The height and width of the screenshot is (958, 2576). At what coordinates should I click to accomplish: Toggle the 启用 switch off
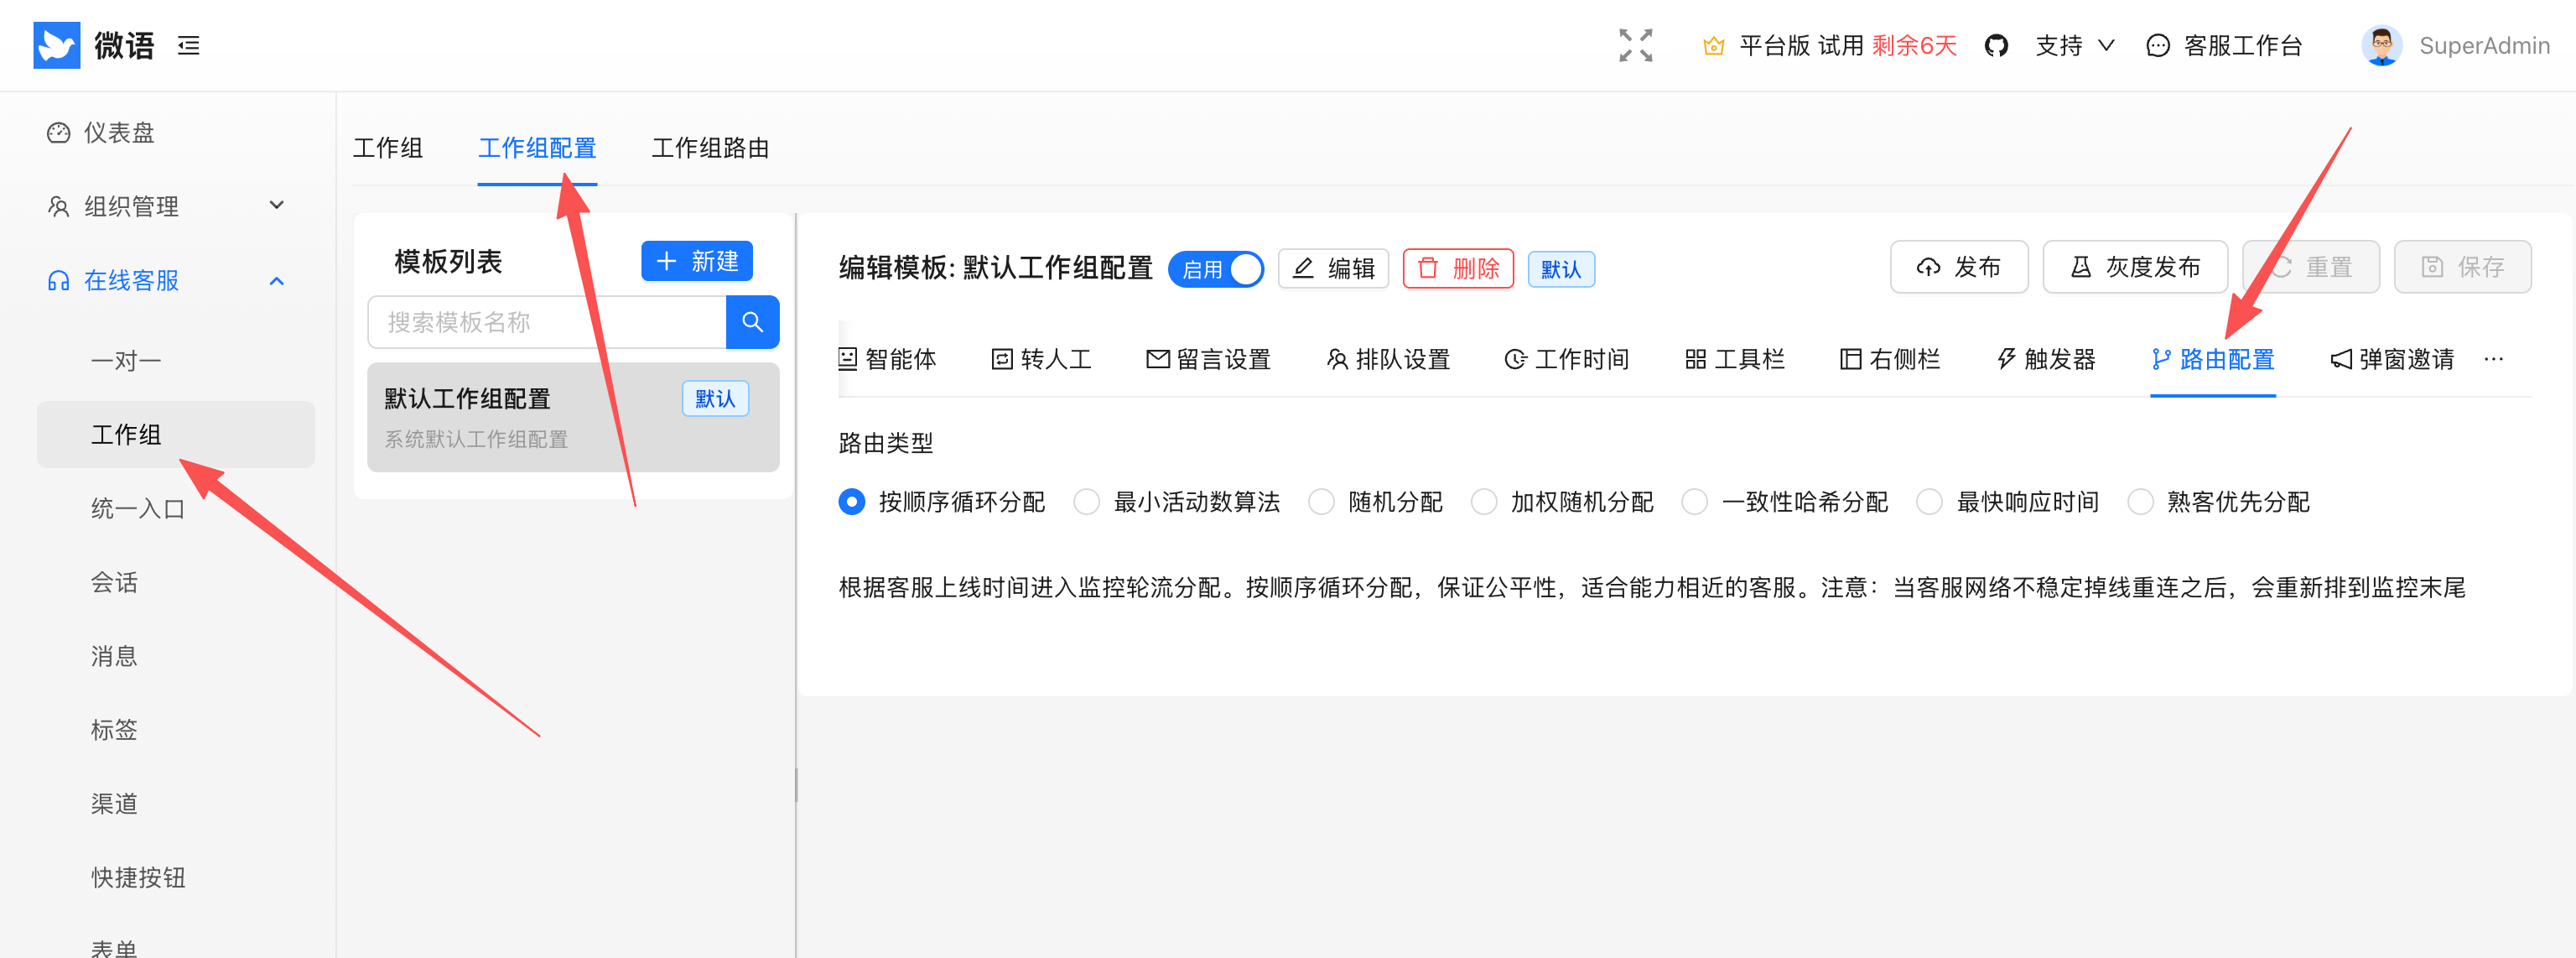[x=1216, y=269]
